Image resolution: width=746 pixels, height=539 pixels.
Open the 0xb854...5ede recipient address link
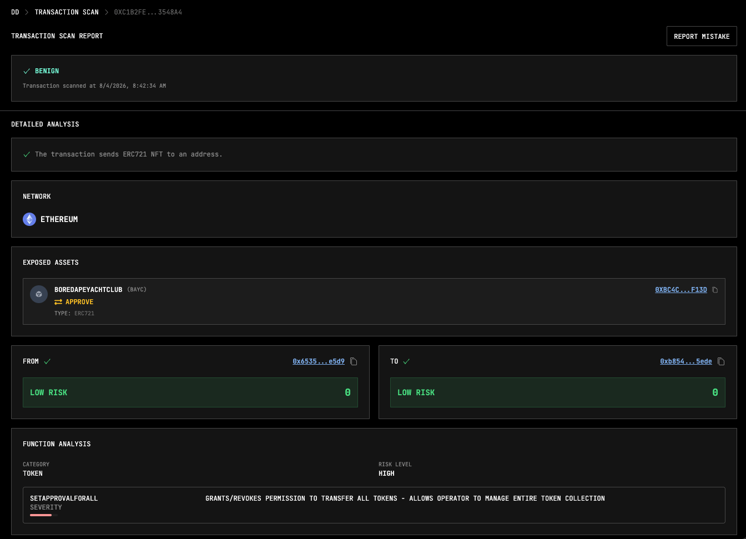[686, 361]
